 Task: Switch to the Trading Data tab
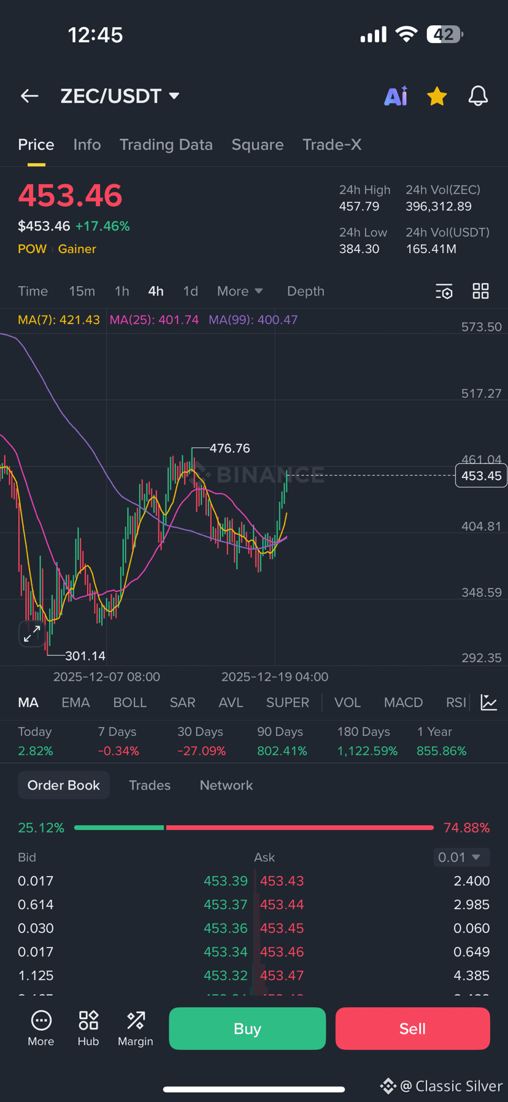point(166,144)
